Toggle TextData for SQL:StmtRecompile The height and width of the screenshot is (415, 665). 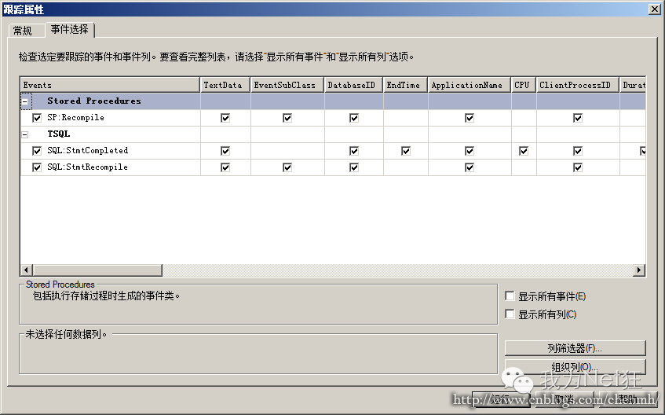(225, 167)
